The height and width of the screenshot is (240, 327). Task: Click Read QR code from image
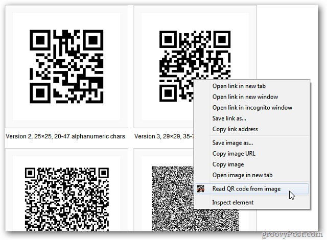coord(252,189)
